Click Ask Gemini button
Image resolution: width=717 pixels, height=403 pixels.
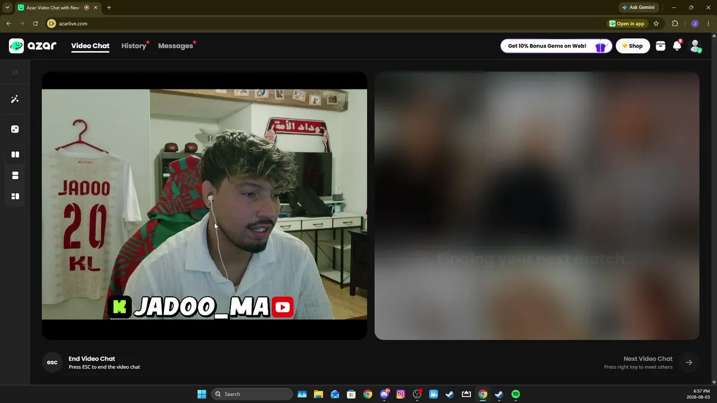tap(638, 7)
